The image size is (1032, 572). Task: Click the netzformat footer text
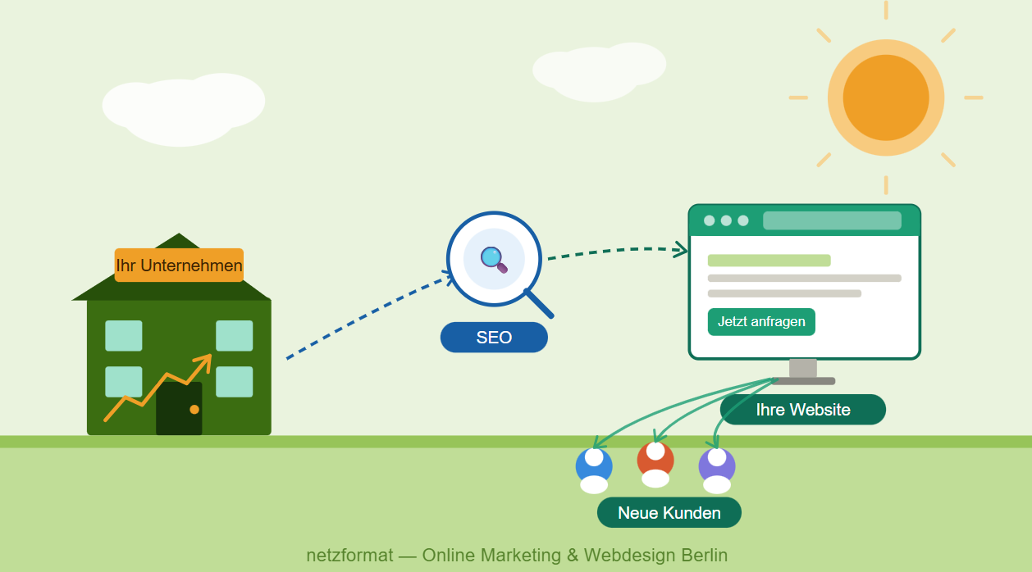[517, 556]
